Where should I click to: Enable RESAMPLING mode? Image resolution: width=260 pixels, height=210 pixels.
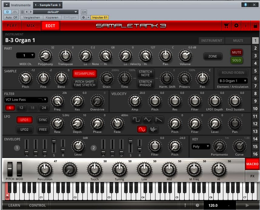(84, 74)
